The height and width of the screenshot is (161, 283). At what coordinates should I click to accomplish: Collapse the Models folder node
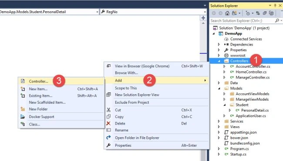click(x=219, y=89)
